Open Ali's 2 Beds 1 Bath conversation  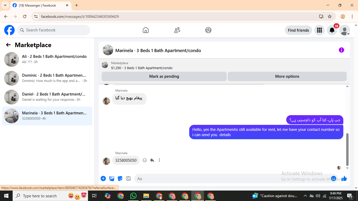click(47, 59)
